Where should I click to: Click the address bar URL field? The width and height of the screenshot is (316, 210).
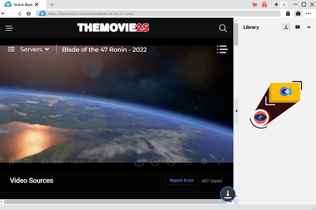coord(158,14)
